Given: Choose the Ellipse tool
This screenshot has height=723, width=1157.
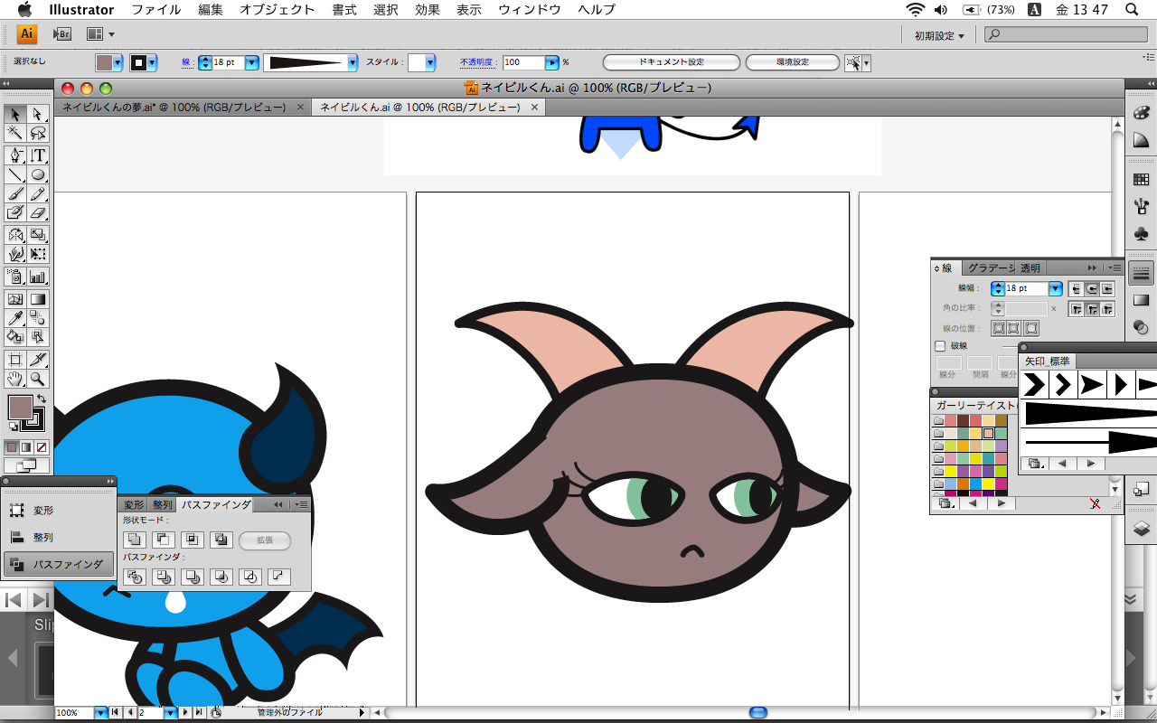Looking at the screenshot, I should [x=38, y=175].
